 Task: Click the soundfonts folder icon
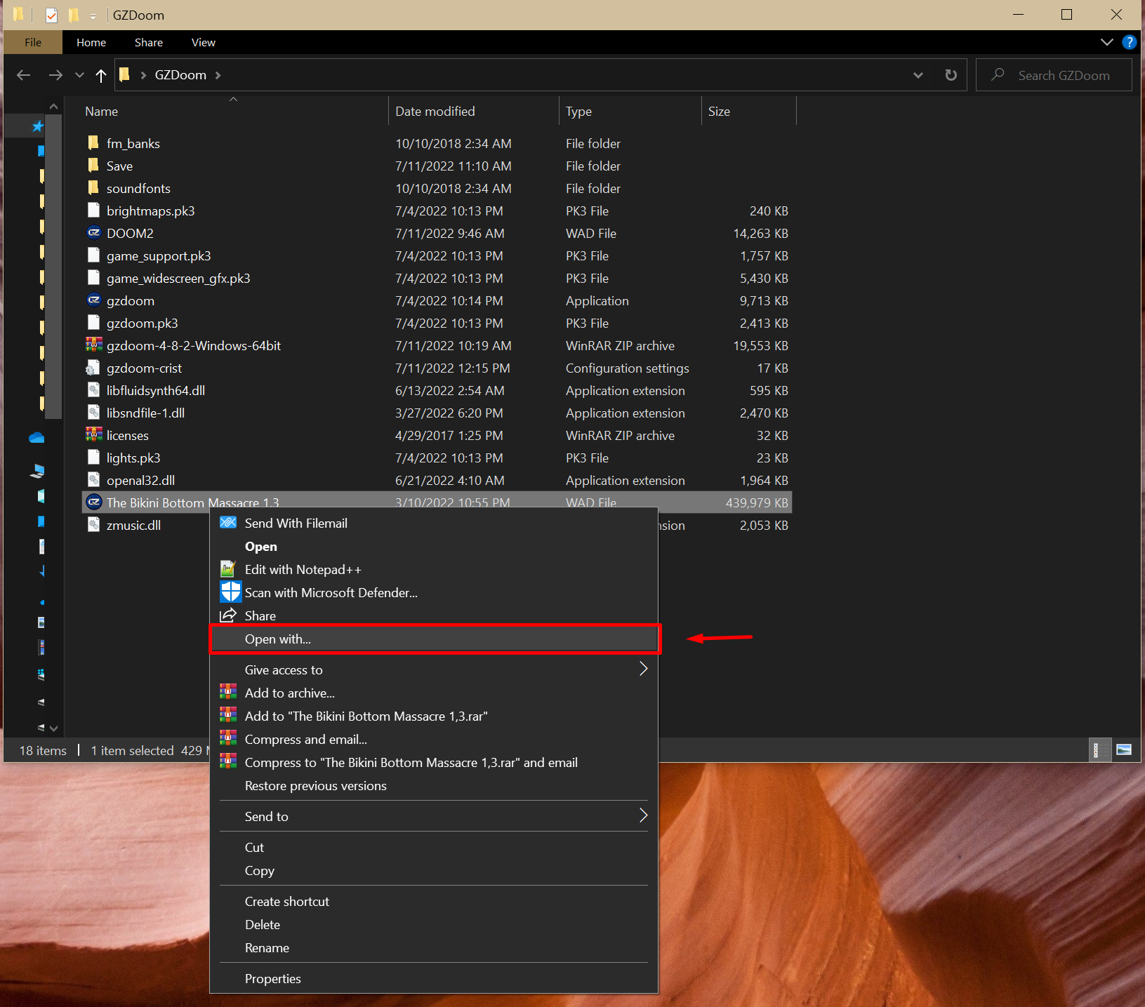click(93, 188)
